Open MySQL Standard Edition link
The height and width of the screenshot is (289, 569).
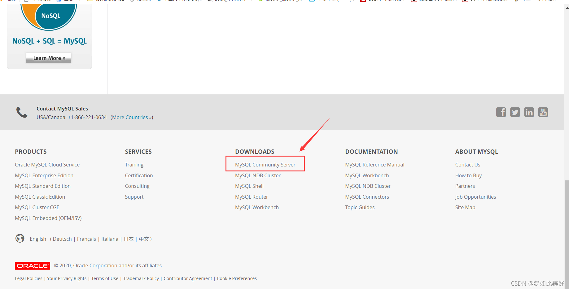tap(43, 186)
